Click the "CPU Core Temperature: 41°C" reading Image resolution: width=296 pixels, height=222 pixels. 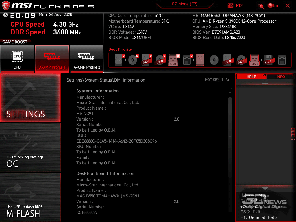136,16
